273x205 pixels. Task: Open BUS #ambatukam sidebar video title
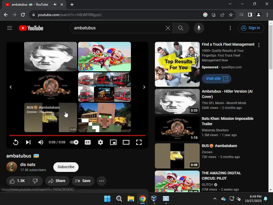coord(219,146)
